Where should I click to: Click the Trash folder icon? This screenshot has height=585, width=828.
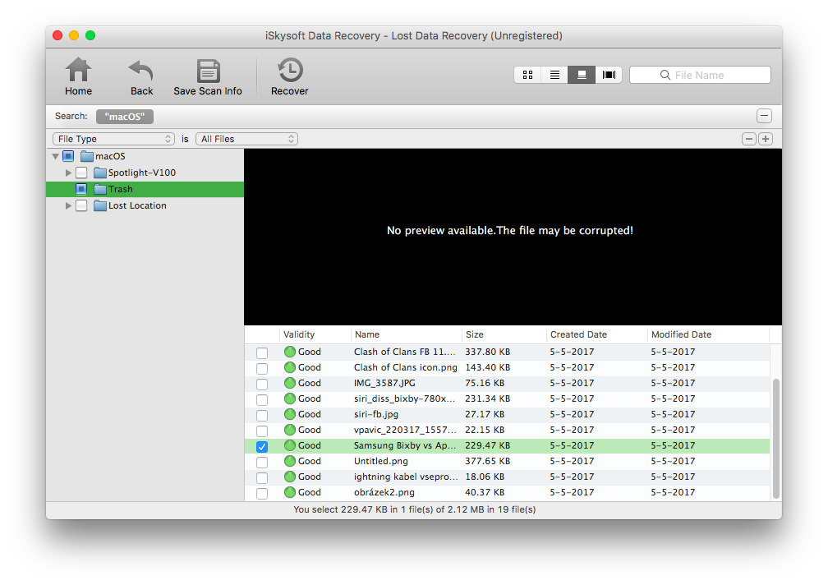100,189
